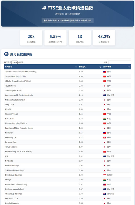Click 新加坡 region label in DBS row

point(110,175)
